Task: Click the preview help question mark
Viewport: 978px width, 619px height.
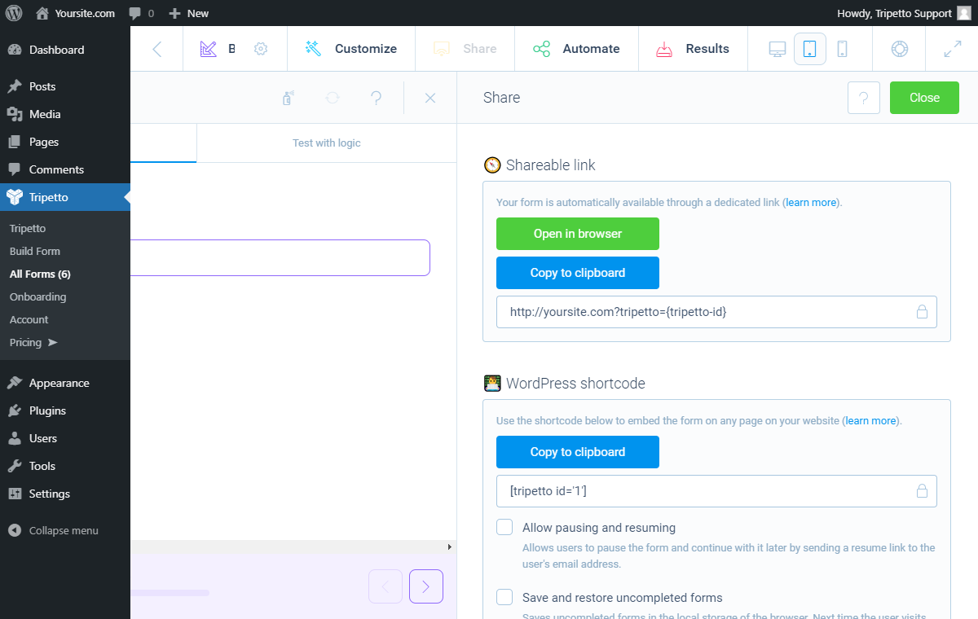Action: click(x=376, y=98)
